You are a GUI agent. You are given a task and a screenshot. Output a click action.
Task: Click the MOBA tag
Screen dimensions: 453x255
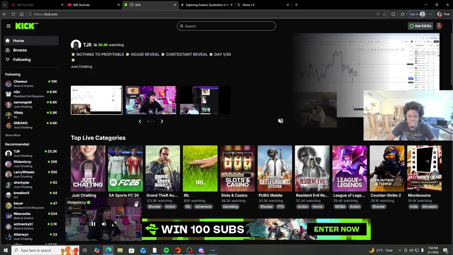pyautogui.click(x=340, y=207)
